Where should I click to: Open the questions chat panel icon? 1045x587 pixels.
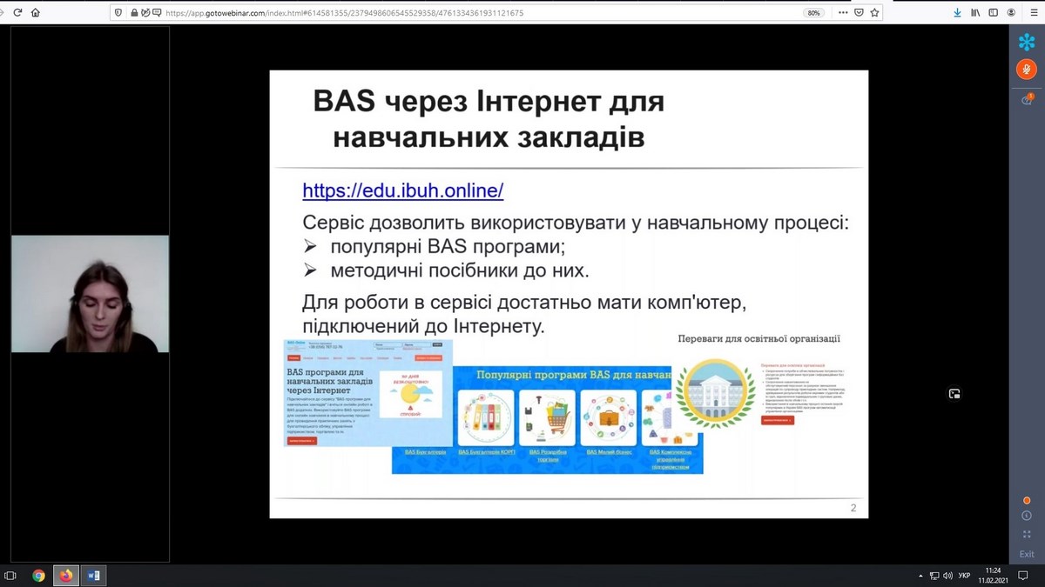pyautogui.click(x=1027, y=100)
